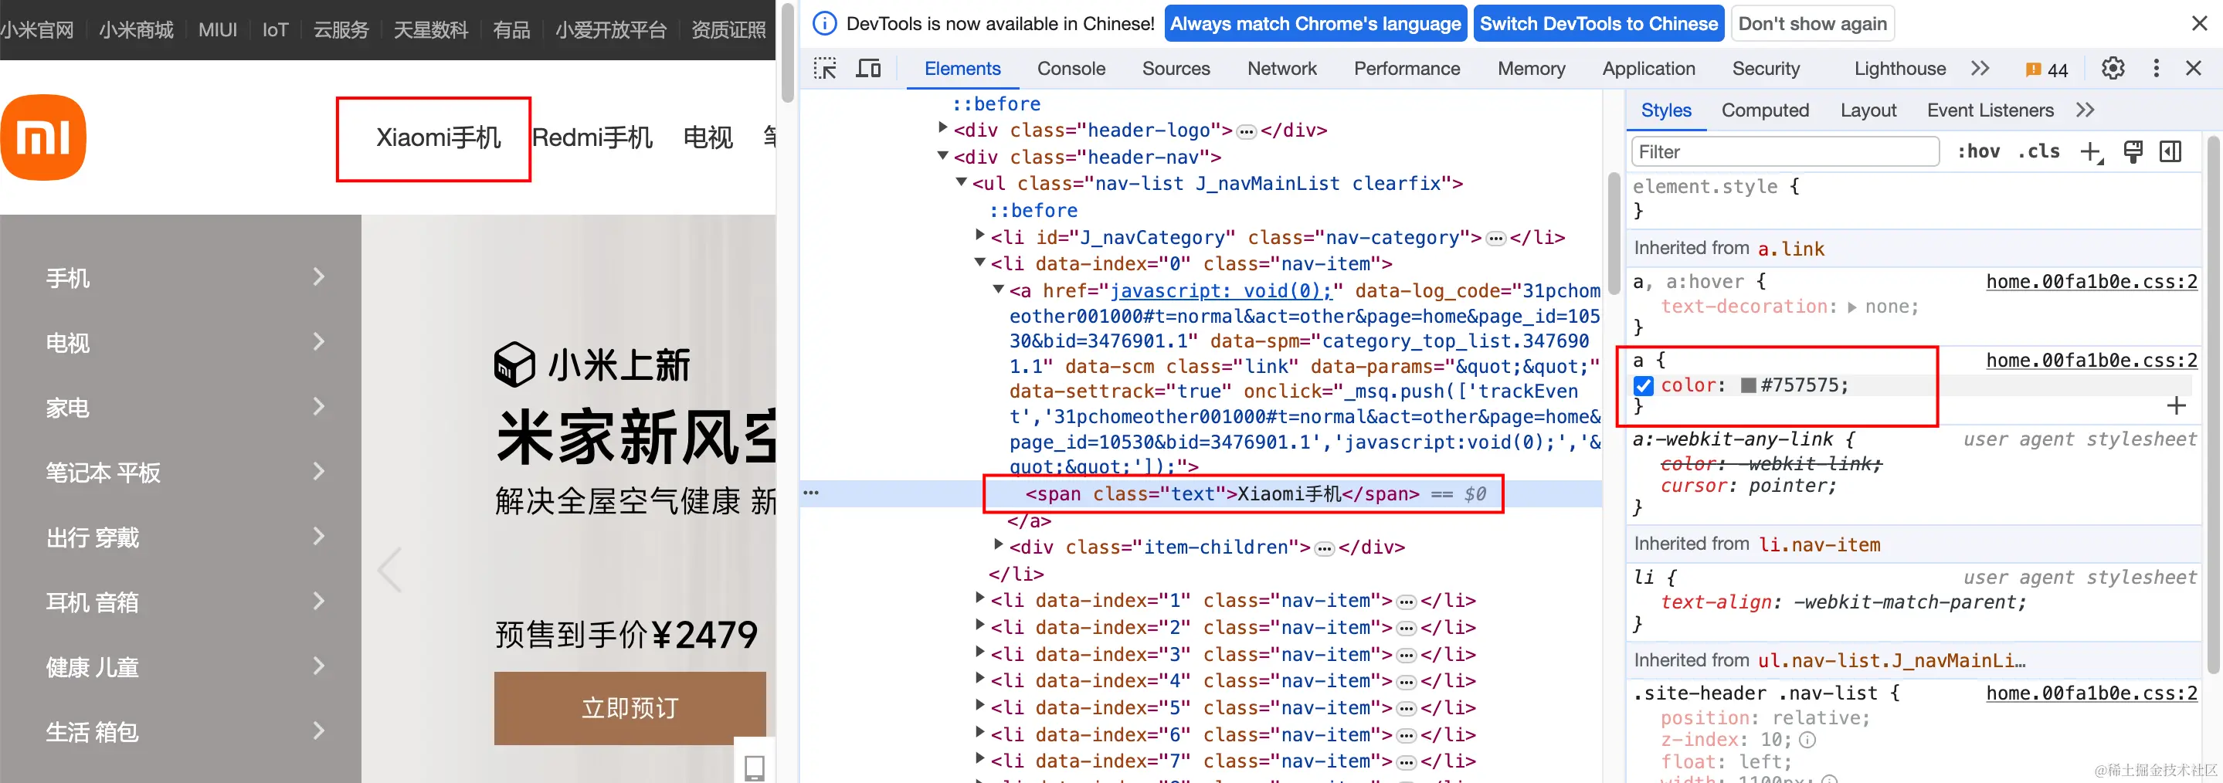Open home.00fa1b0e.css link for a rule
The width and height of the screenshot is (2223, 783).
tap(2092, 361)
